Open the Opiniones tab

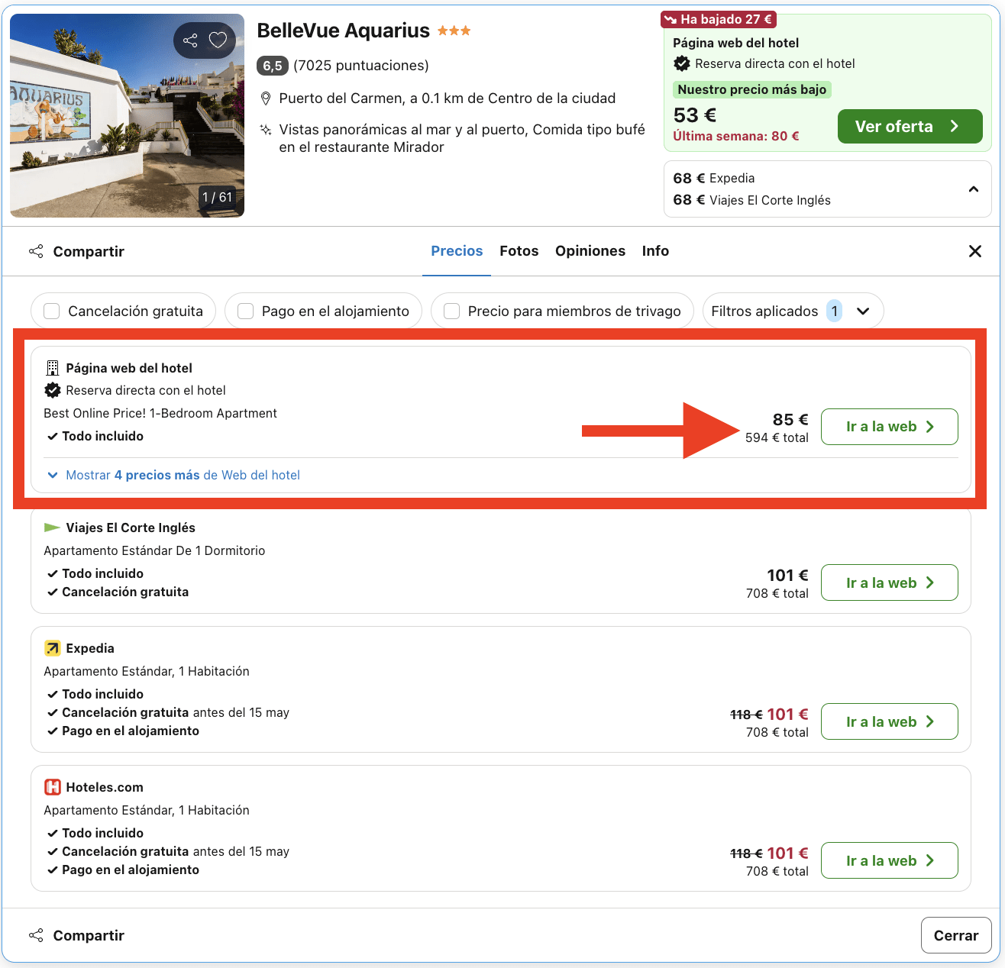coord(590,250)
